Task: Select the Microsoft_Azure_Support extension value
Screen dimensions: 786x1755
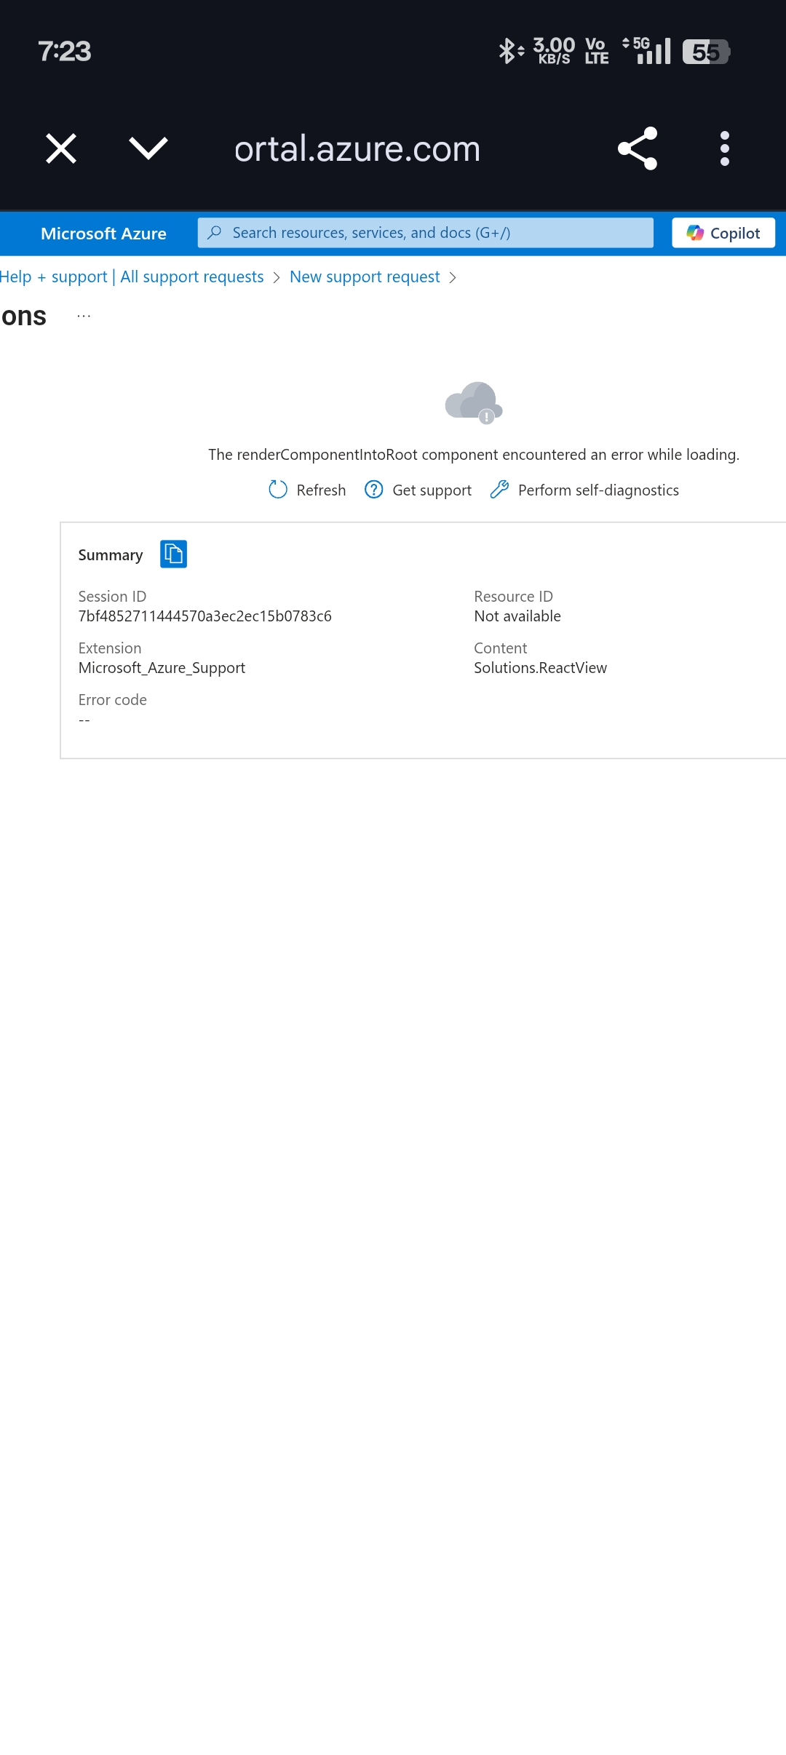Action: pyautogui.click(x=162, y=668)
